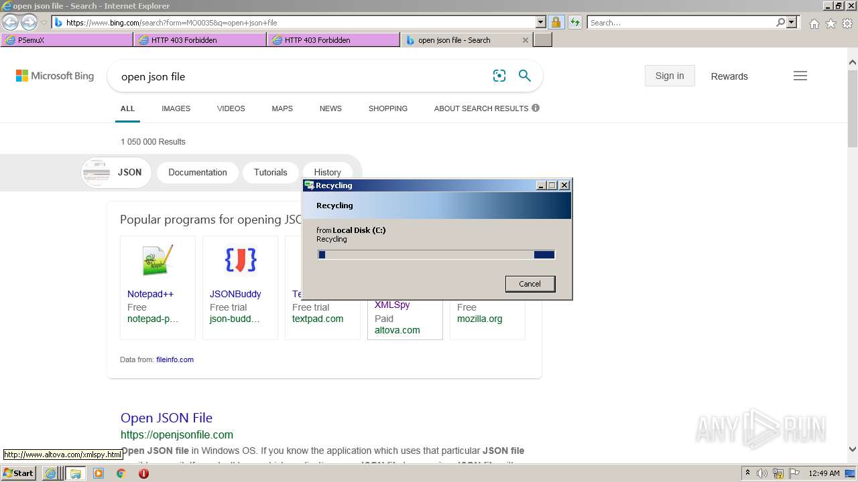Click the Sign in button
The height and width of the screenshot is (482, 858).
pyautogui.click(x=670, y=76)
